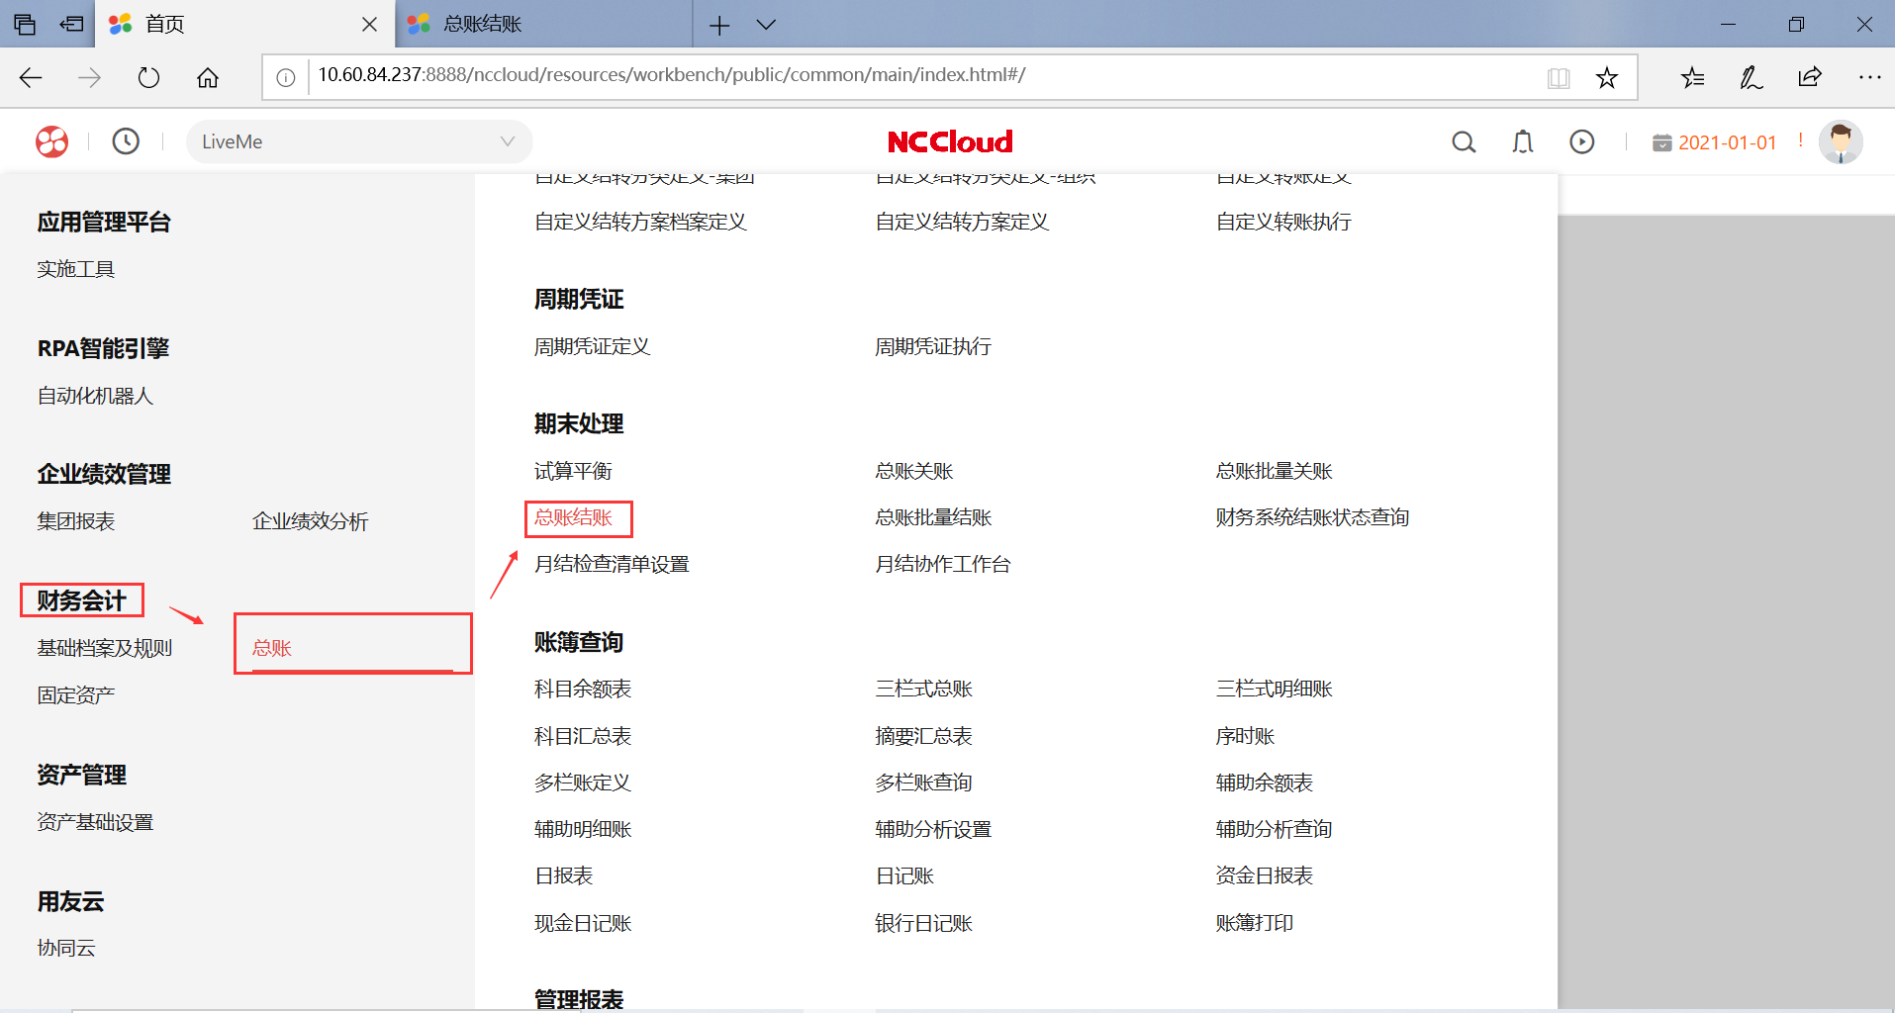The image size is (1895, 1013).
Task: Click the browser home button
Action: coord(208,78)
